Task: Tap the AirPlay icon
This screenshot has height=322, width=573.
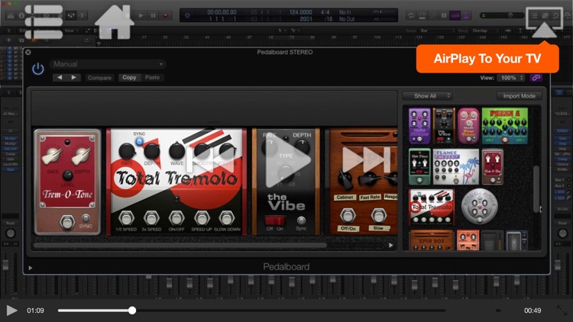Action: pos(544,23)
